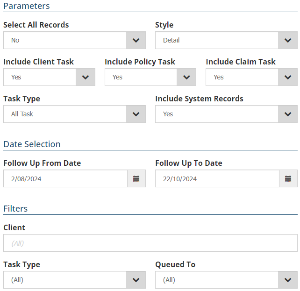300x291 pixels.
Task: Click chevron arrow on Include Claim Task
Action: click(288, 77)
